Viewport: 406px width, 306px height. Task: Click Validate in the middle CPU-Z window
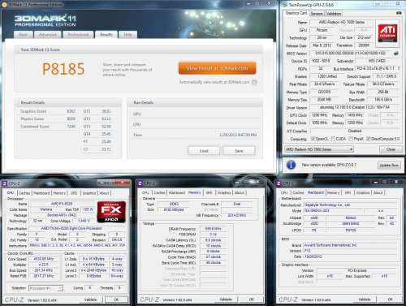226,300
